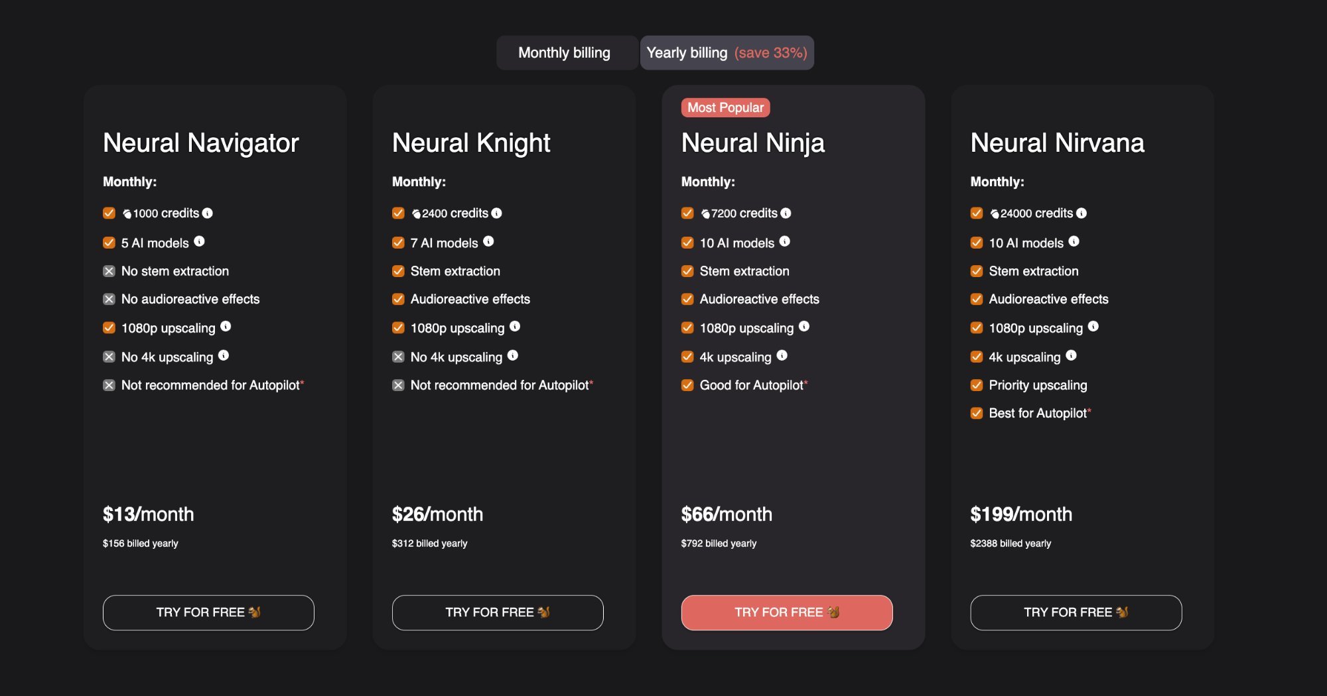
Task: Click Neural Ninja's 4k upscaling info icon
Action: (783, 355)
